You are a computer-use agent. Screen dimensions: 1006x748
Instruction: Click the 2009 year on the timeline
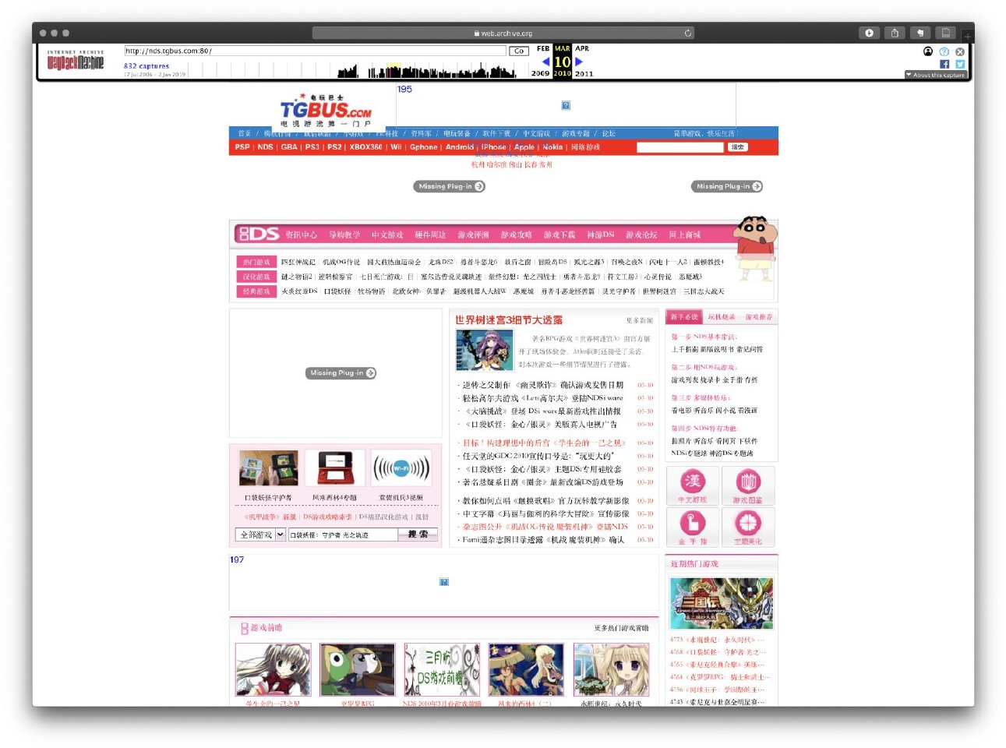tap(540, 73)
